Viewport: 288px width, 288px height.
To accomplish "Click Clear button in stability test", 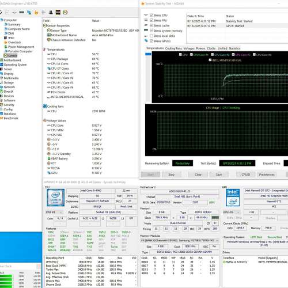I will click(x=198, y=175).
